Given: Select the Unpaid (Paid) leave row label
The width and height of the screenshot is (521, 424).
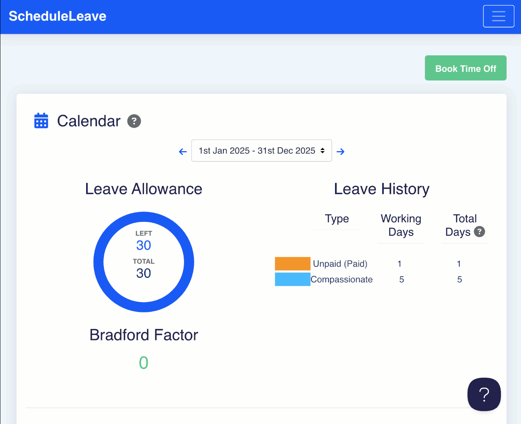Looking at the screenshot, I should click(x=340, y=264).
